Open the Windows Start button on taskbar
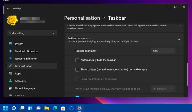 click(6, 108)
